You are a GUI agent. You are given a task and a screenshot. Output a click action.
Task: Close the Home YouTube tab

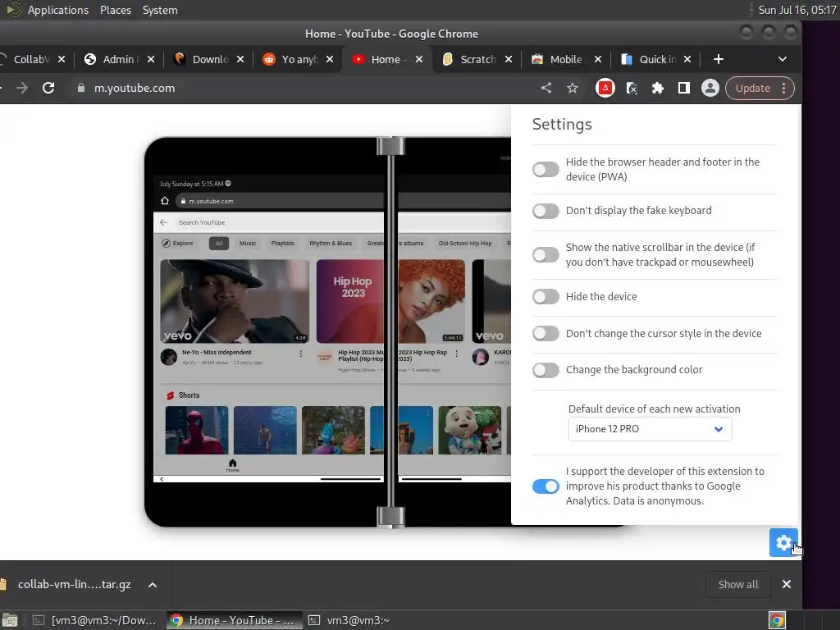click(419, 59)
